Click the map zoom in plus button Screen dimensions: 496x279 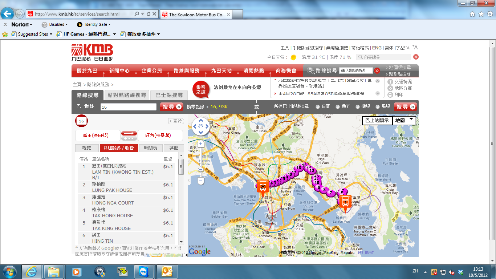click(201, 144)
